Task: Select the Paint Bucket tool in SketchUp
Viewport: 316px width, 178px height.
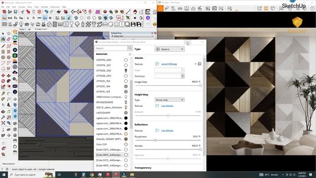Action: coord(3,39)
